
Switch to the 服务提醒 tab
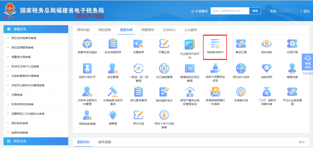click(x=105, y=142)
